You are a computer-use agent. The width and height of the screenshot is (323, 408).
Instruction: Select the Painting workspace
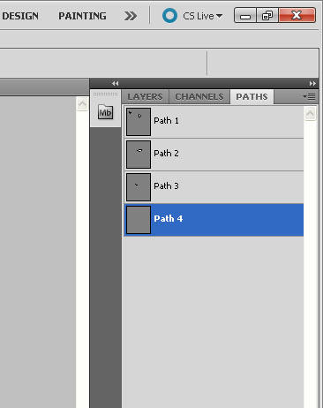pyautogui.click(x=82, y=16)
